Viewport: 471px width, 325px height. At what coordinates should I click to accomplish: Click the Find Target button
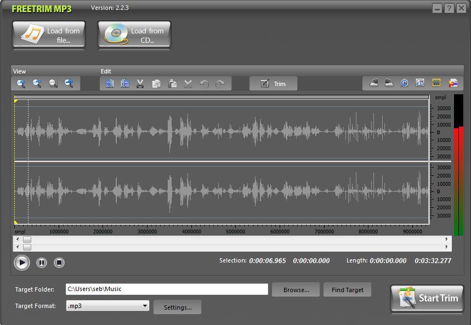click(347, 289)
